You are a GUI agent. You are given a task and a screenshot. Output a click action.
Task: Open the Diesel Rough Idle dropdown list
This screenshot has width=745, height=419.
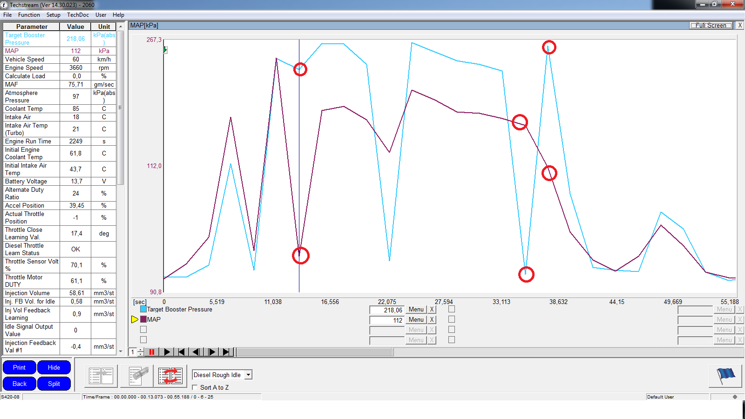(x=249, y=375)
